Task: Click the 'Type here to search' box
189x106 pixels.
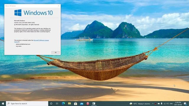Action: tap(27, 103)
